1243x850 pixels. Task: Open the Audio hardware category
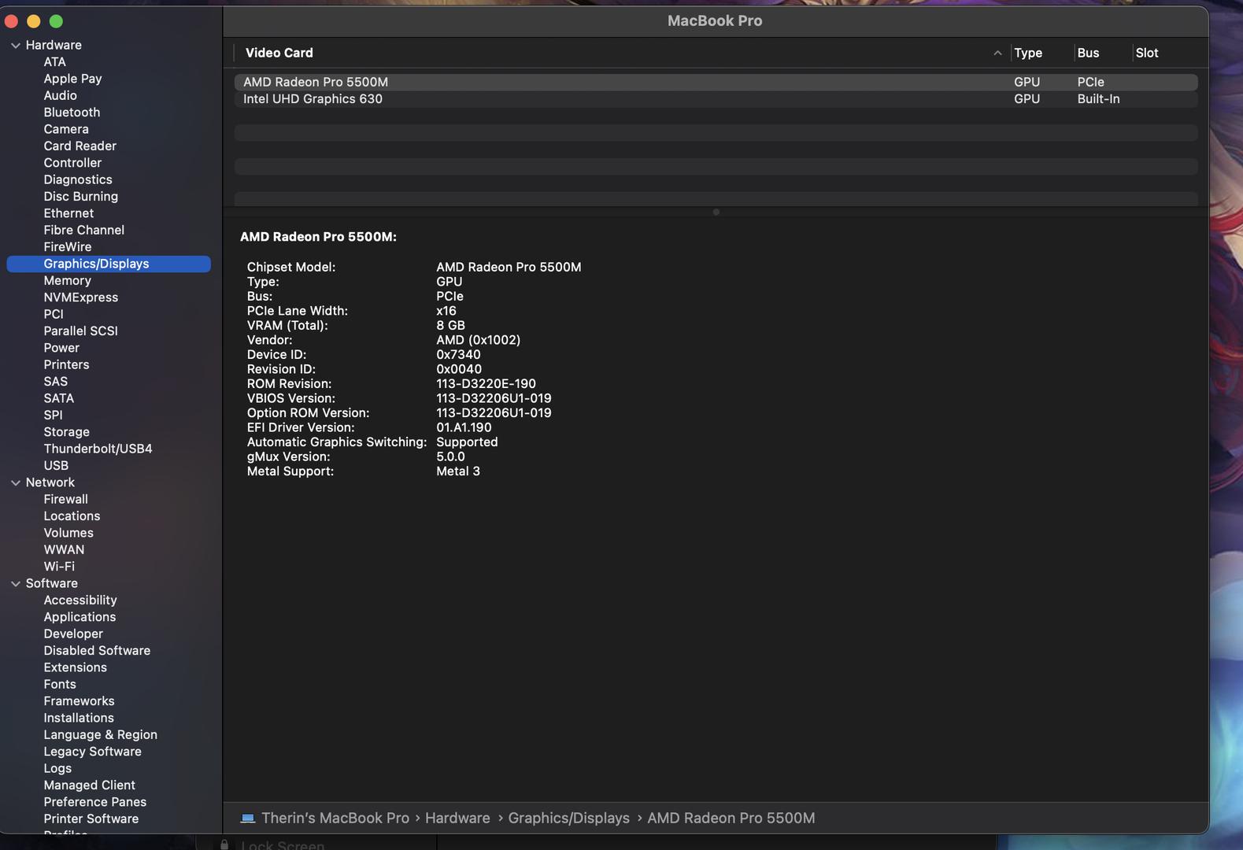click(x=60, y=96)
